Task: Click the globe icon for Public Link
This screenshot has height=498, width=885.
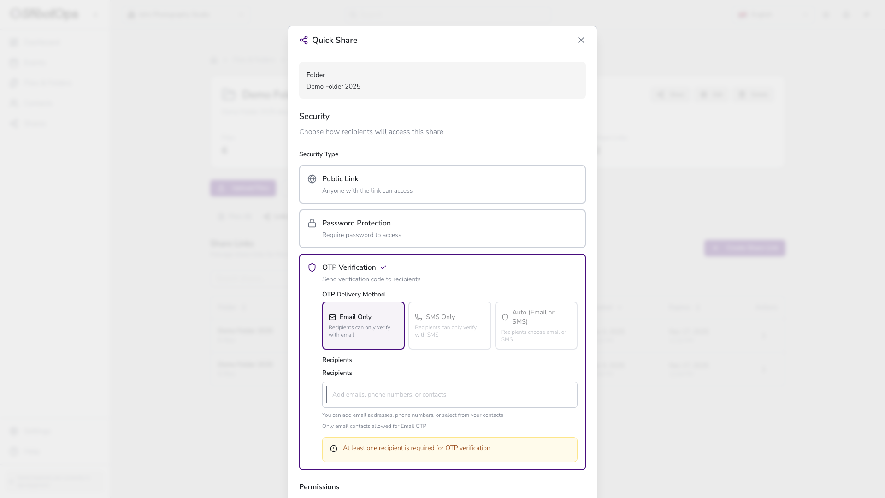Action: coord(312,179)
